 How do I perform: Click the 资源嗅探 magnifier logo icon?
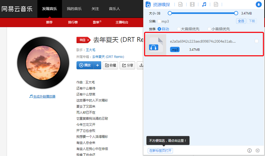click(x=148, y=5)
